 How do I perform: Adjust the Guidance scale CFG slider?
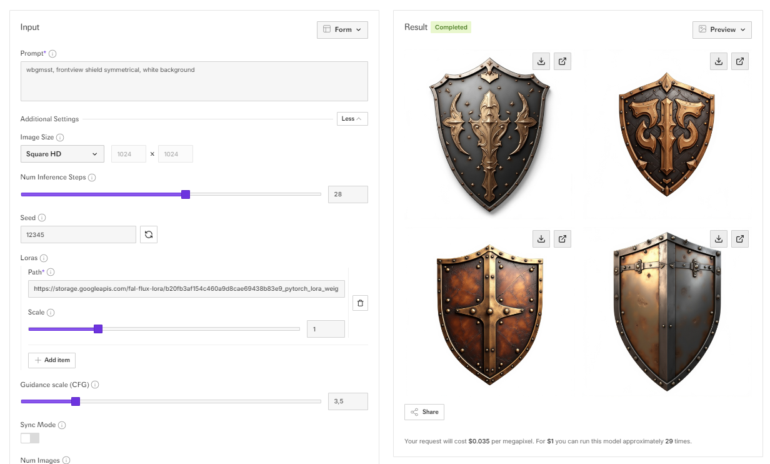(x=76, y=401)
